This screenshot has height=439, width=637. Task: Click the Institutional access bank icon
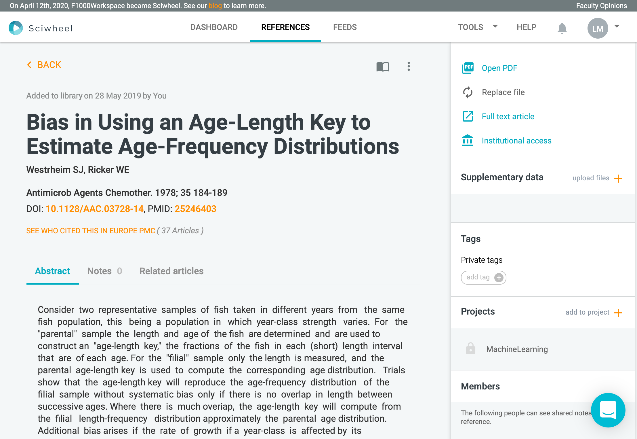[x=468, y=141]
